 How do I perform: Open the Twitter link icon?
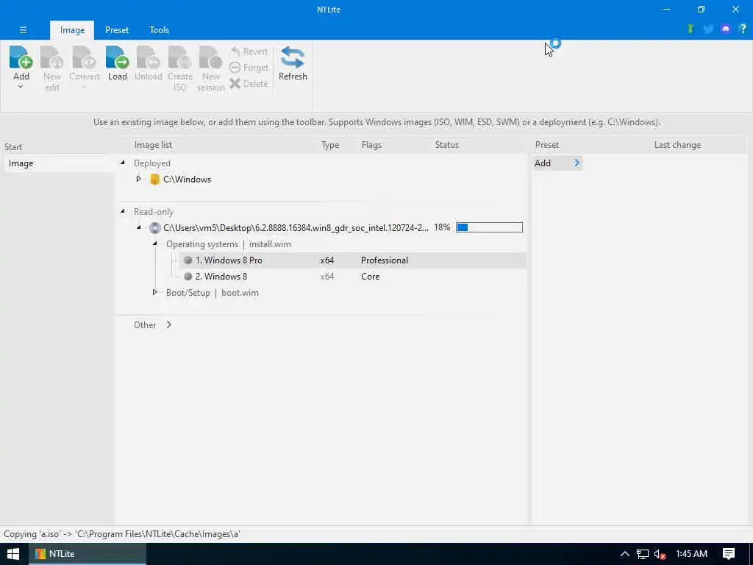[x=708, y=29]
